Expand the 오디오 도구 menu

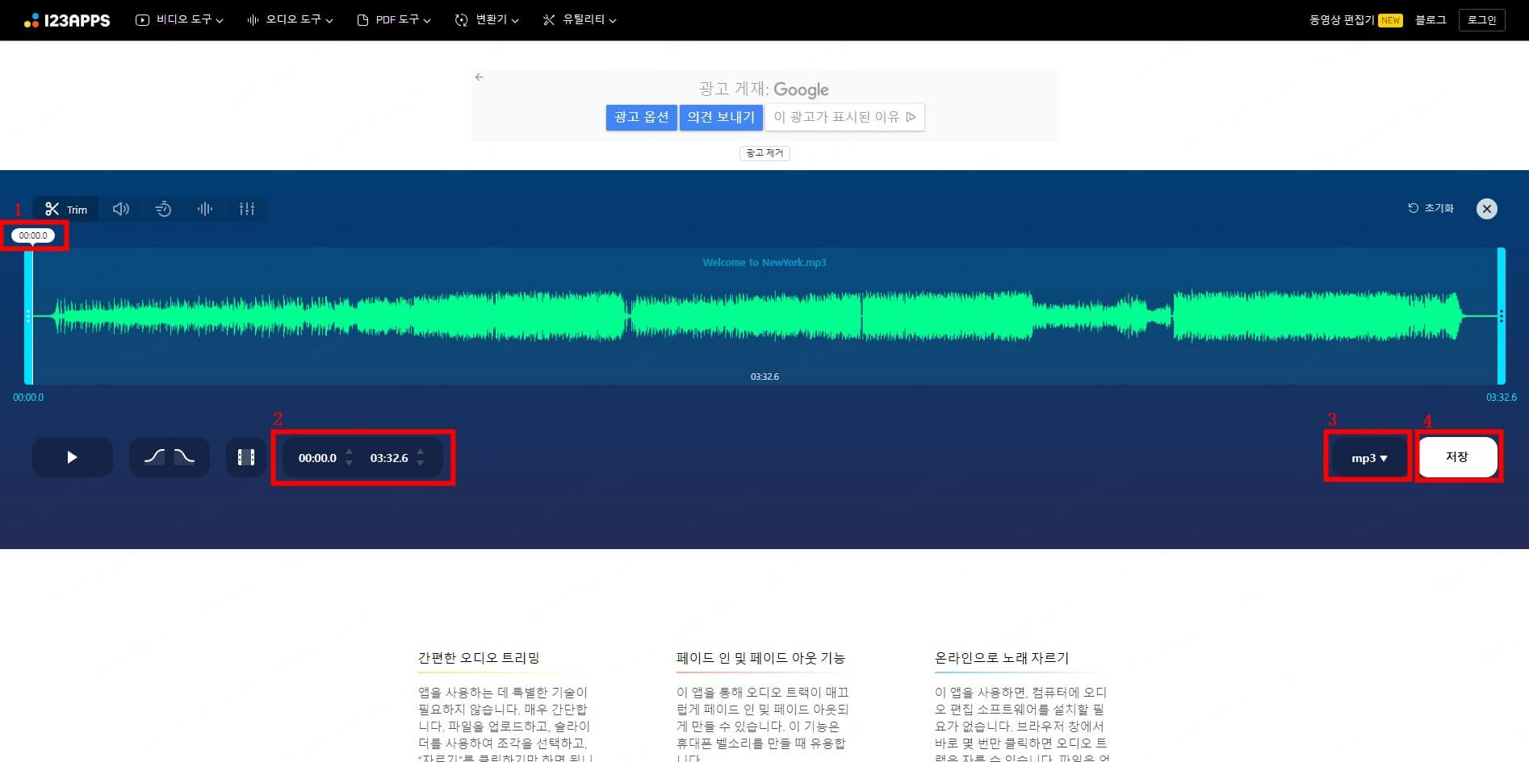290,19
